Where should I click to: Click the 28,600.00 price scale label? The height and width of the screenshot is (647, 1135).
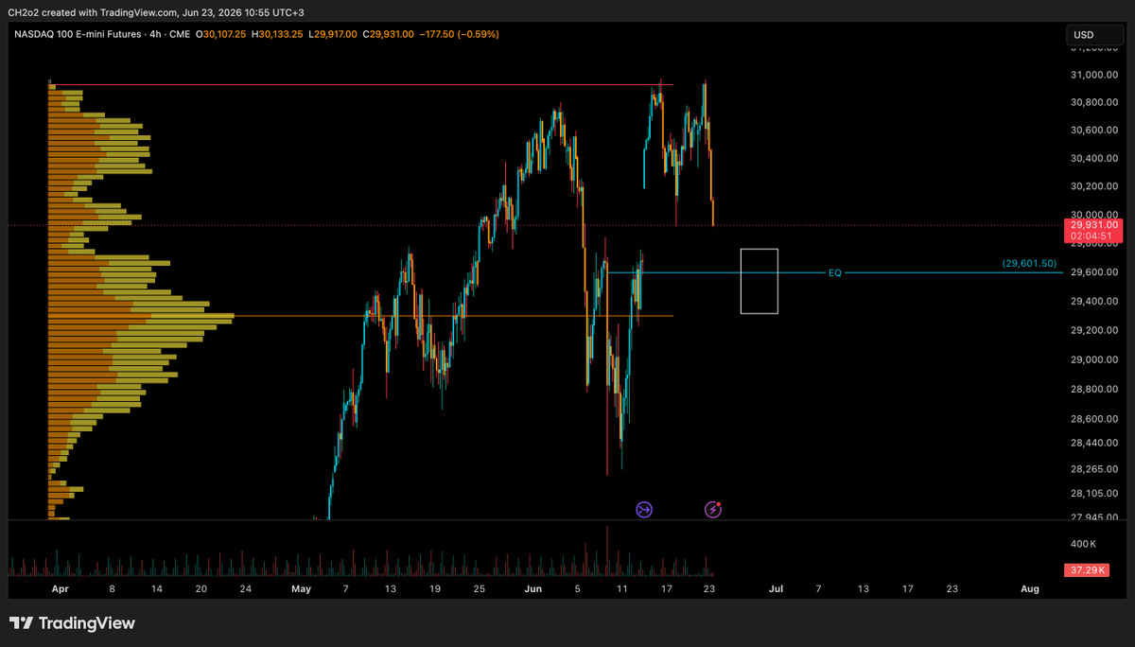click(x=1095, y=419)
